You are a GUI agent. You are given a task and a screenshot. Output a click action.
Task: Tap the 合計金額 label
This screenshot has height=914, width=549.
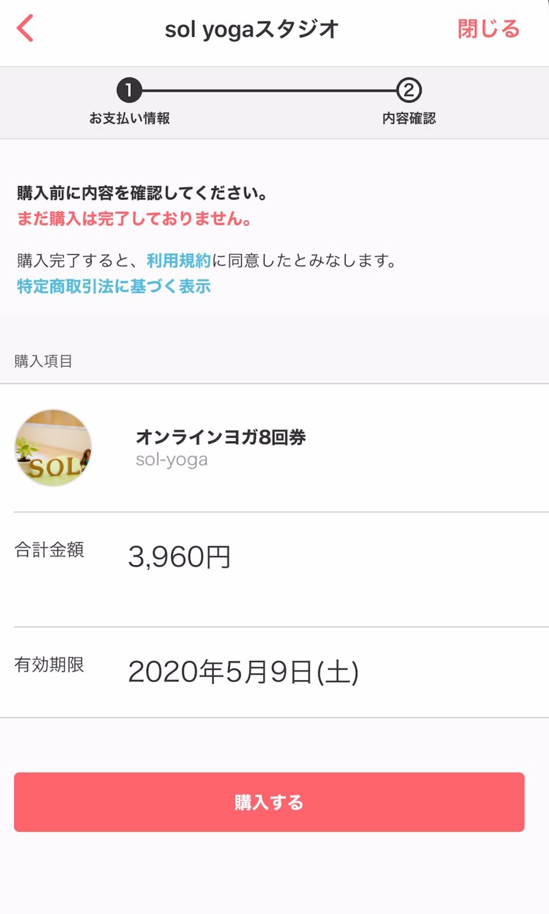click(49, 549)
